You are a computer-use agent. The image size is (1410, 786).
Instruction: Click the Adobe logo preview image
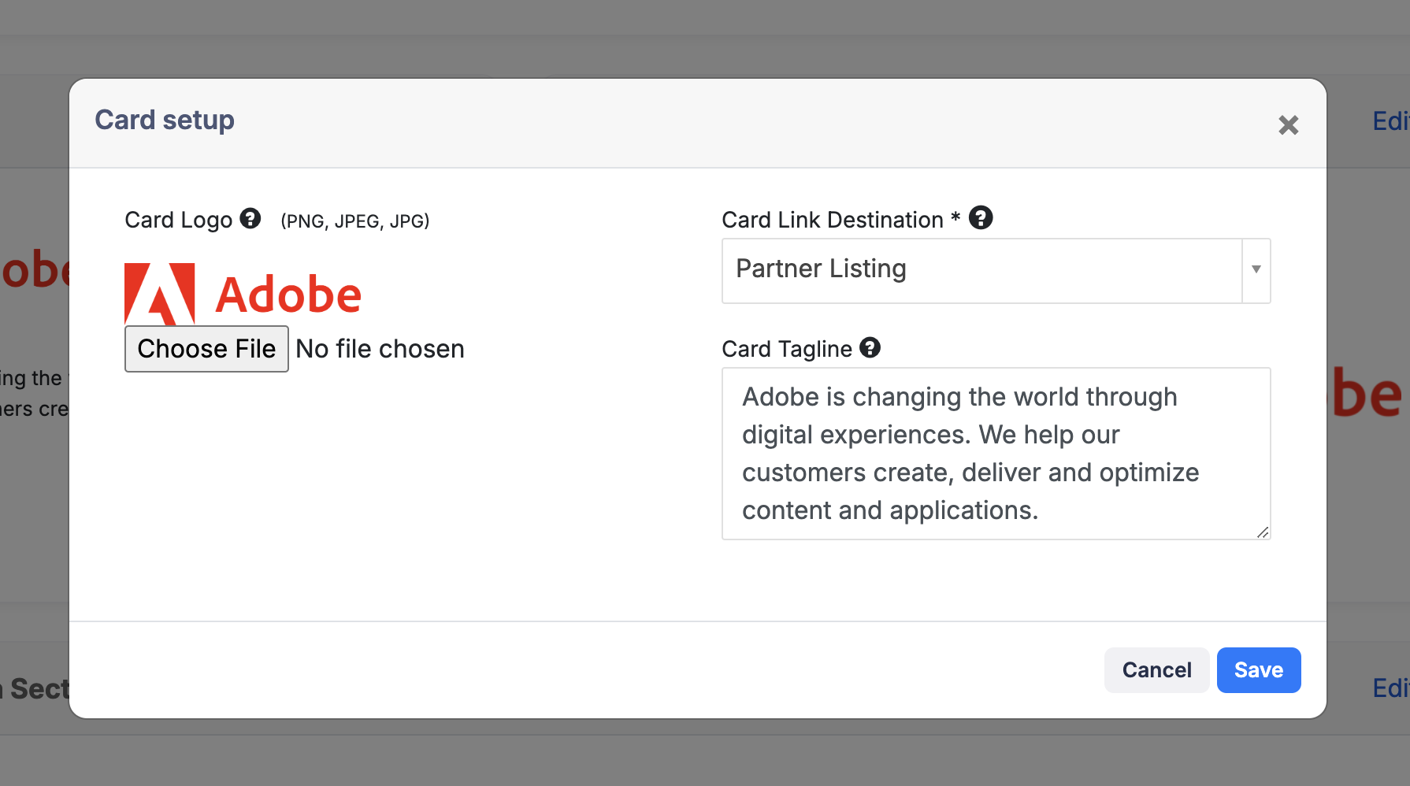[x=243, y=295]
